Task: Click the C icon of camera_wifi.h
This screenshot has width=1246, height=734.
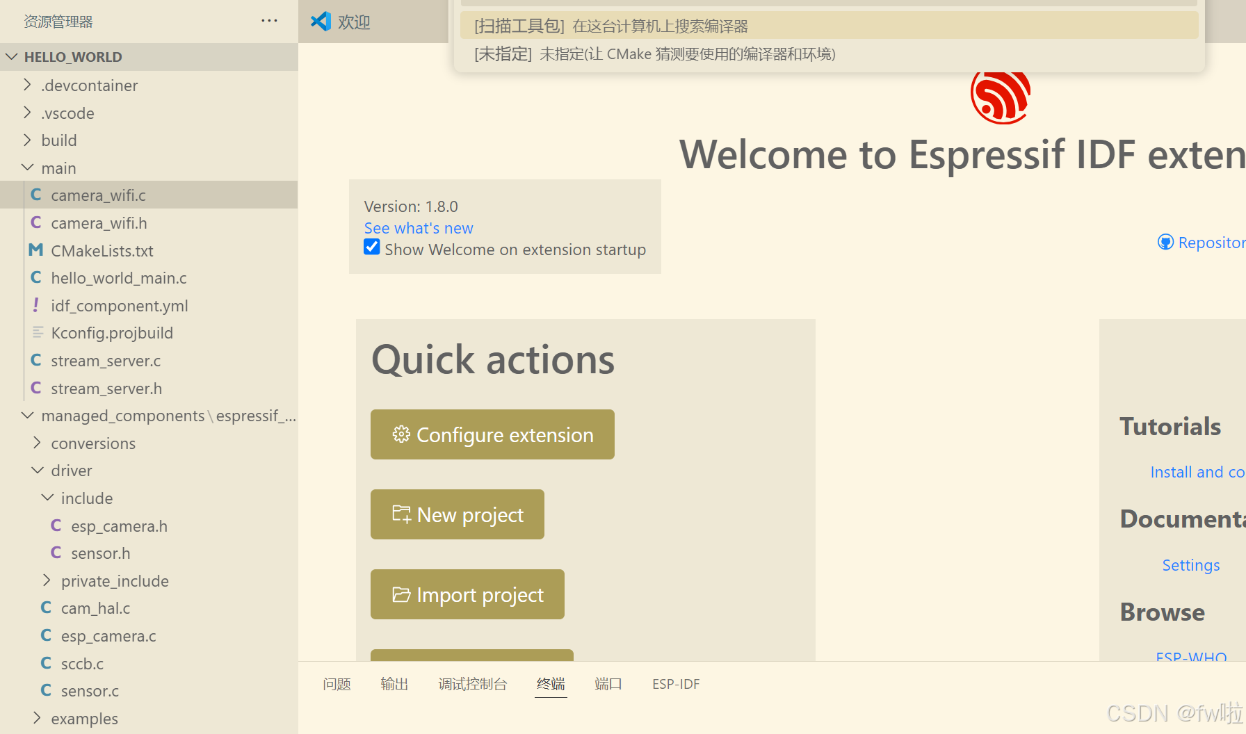Action: 36,222
